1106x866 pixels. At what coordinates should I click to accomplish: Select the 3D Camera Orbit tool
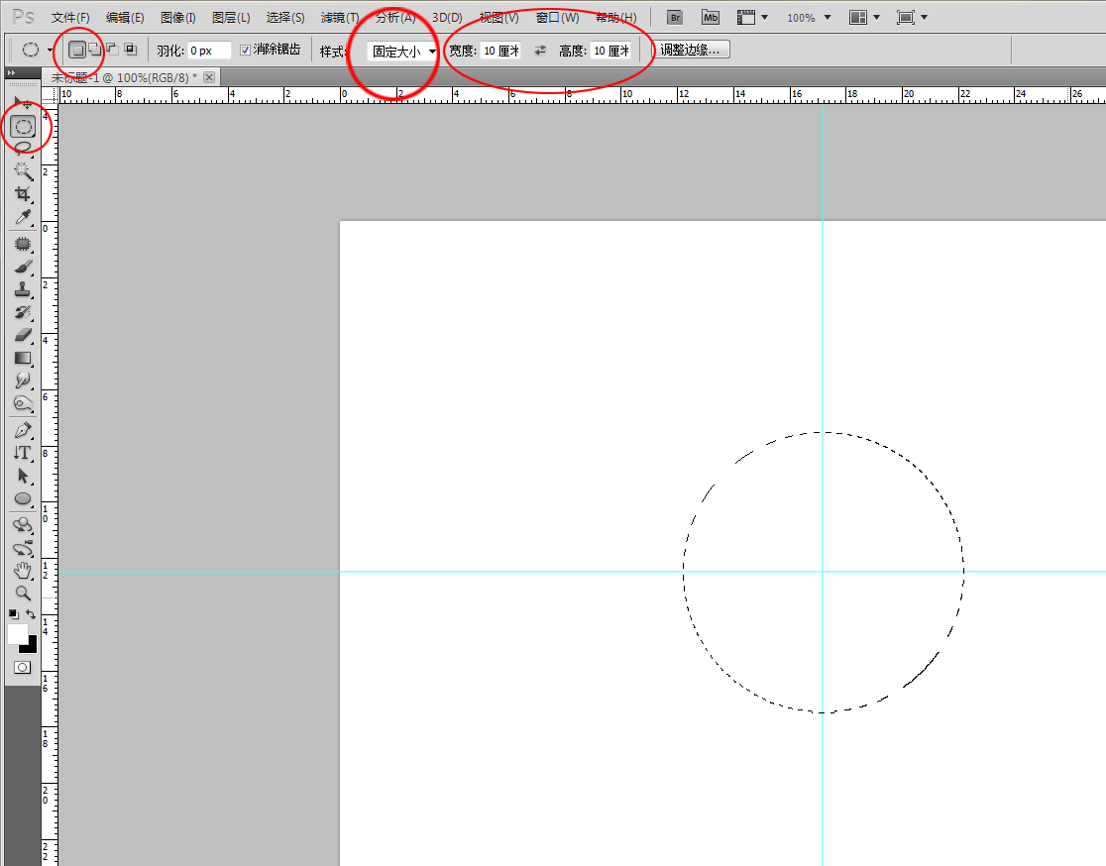23,548
